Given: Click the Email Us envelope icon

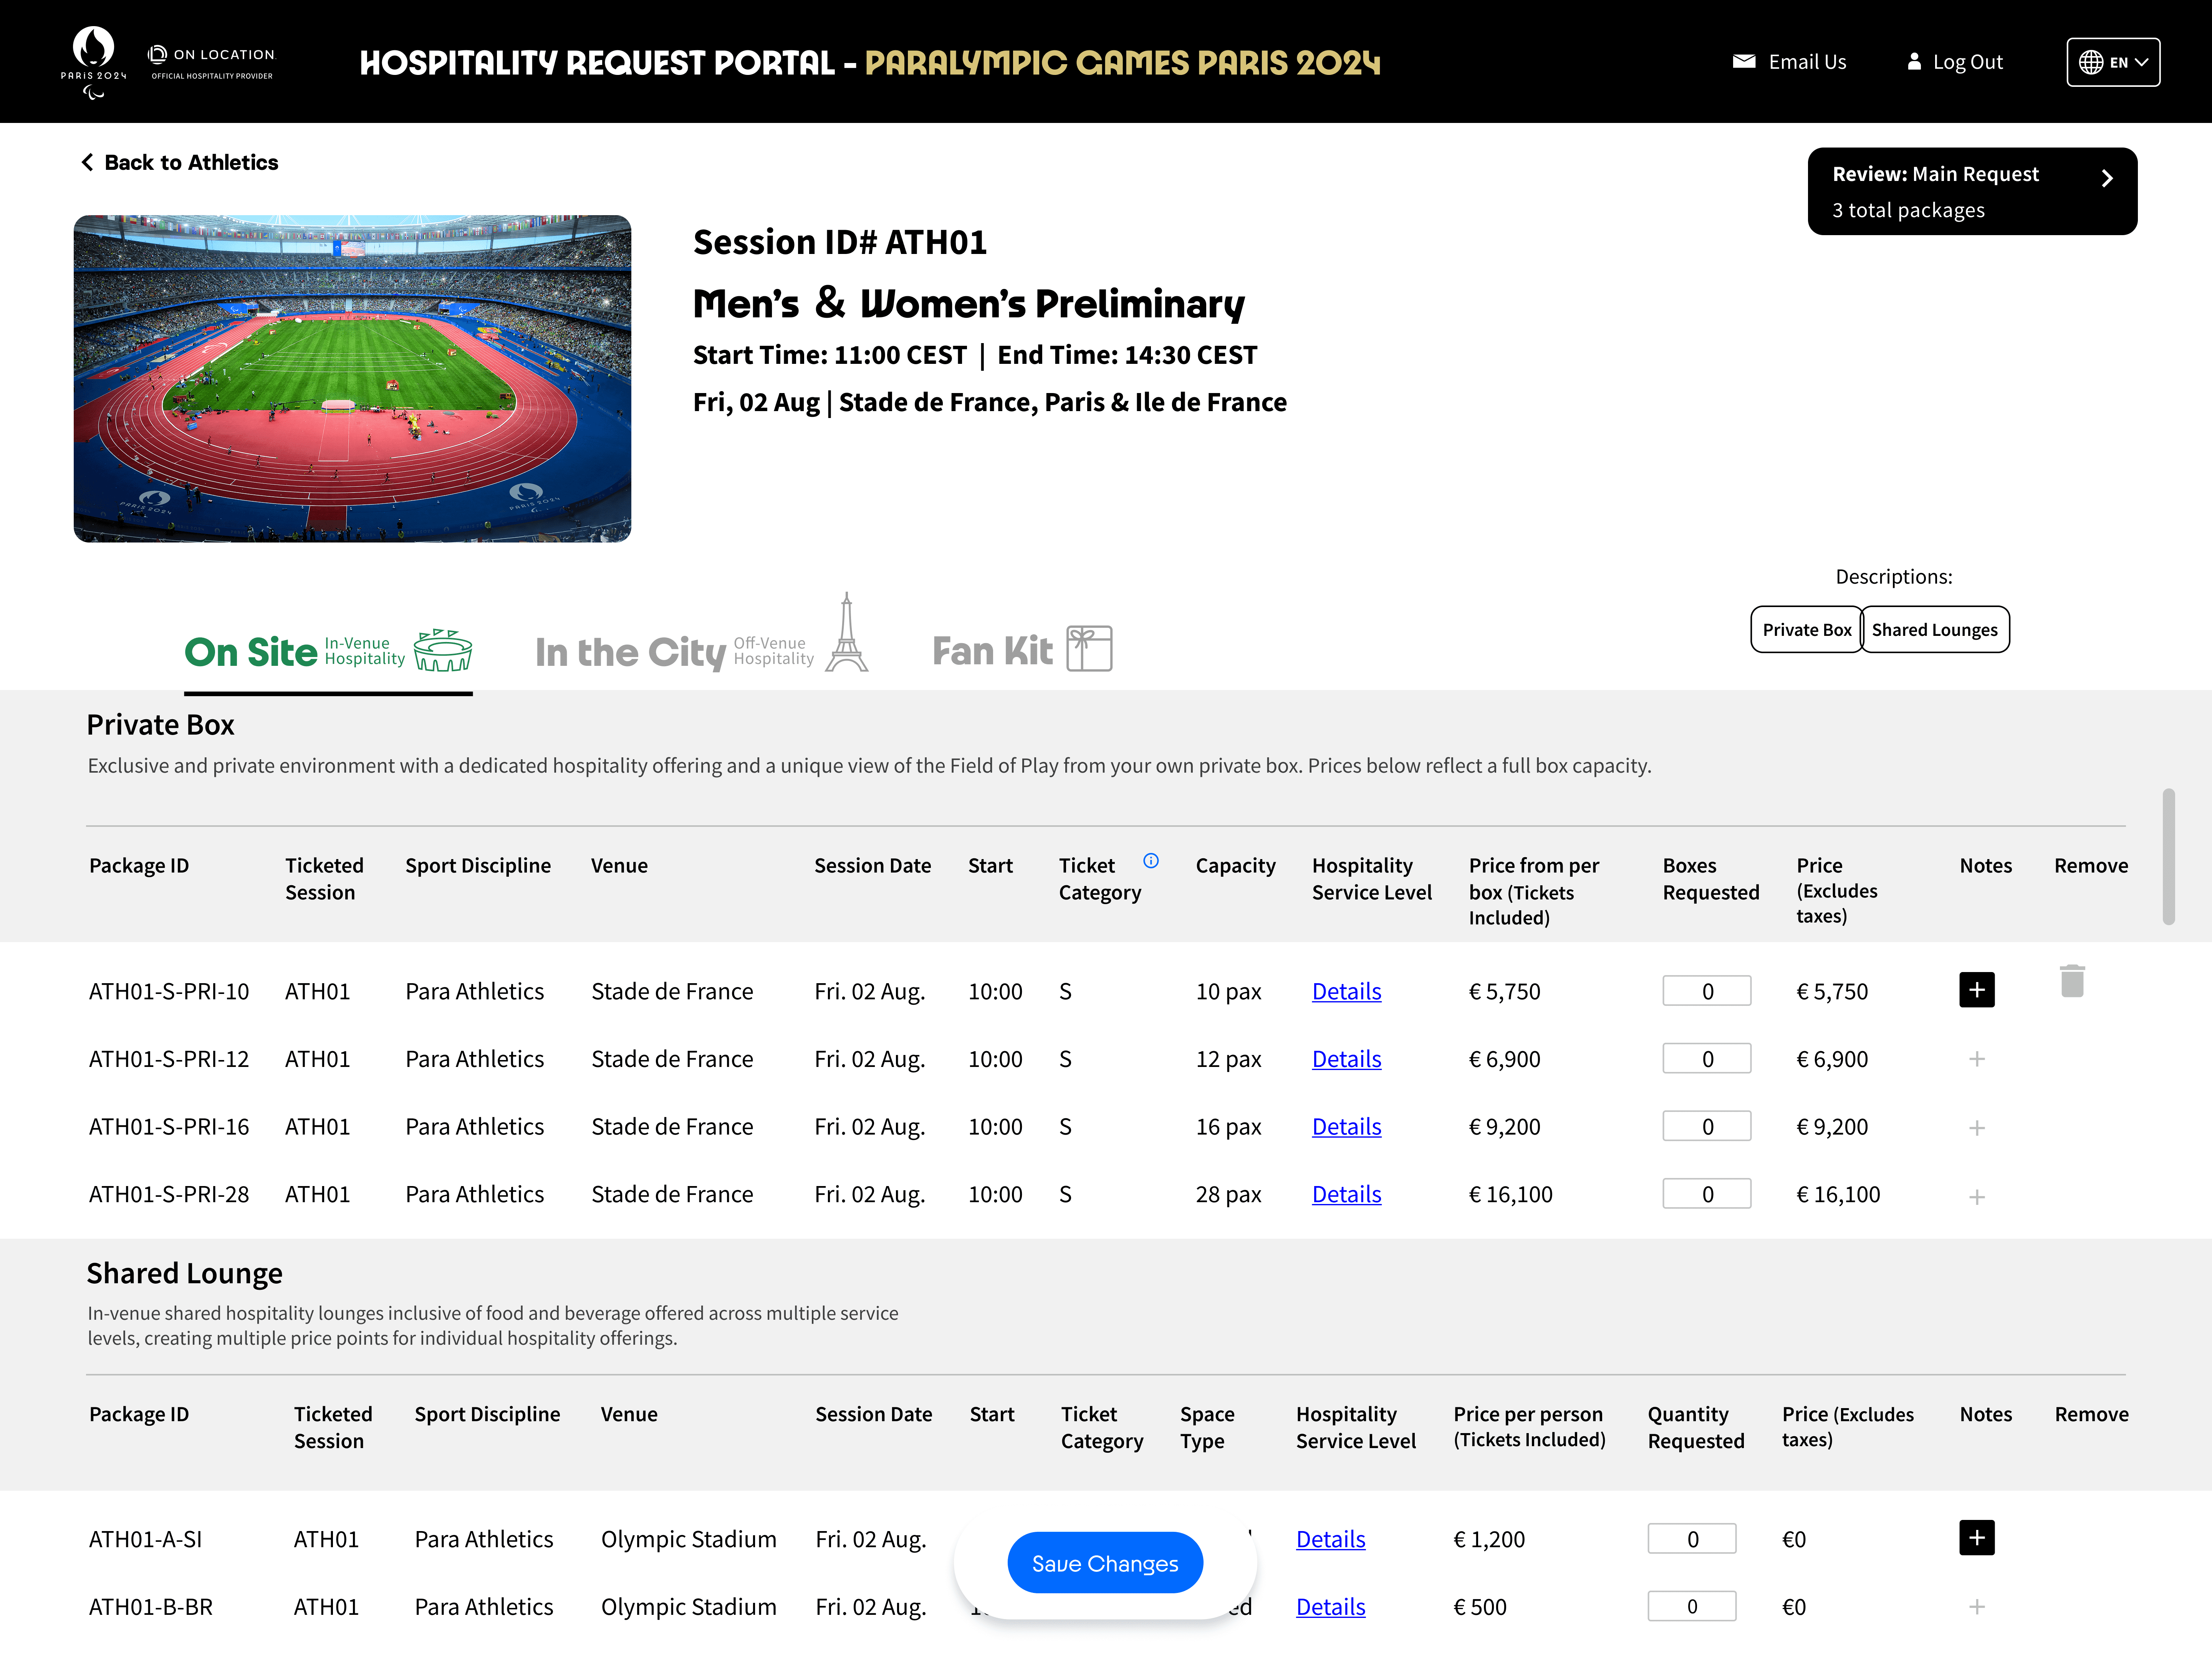Looking at the screenshot, I should point(1743,62).
